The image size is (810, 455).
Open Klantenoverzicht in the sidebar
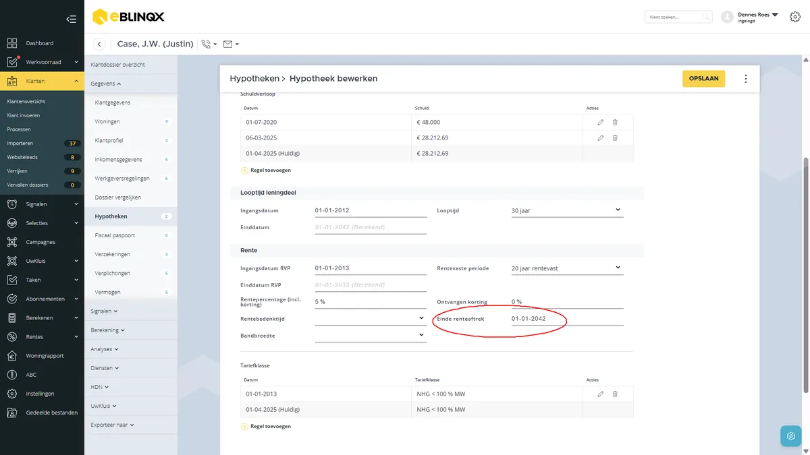coord(26,101)
